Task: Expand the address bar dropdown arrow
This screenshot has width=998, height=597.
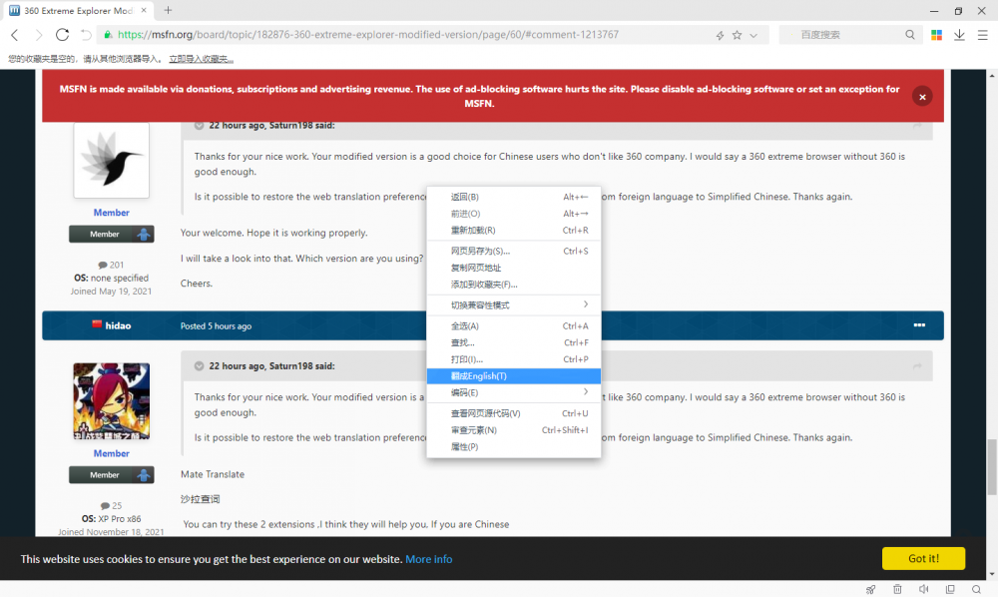Action: pyautogui.click(x=753, y=35)
